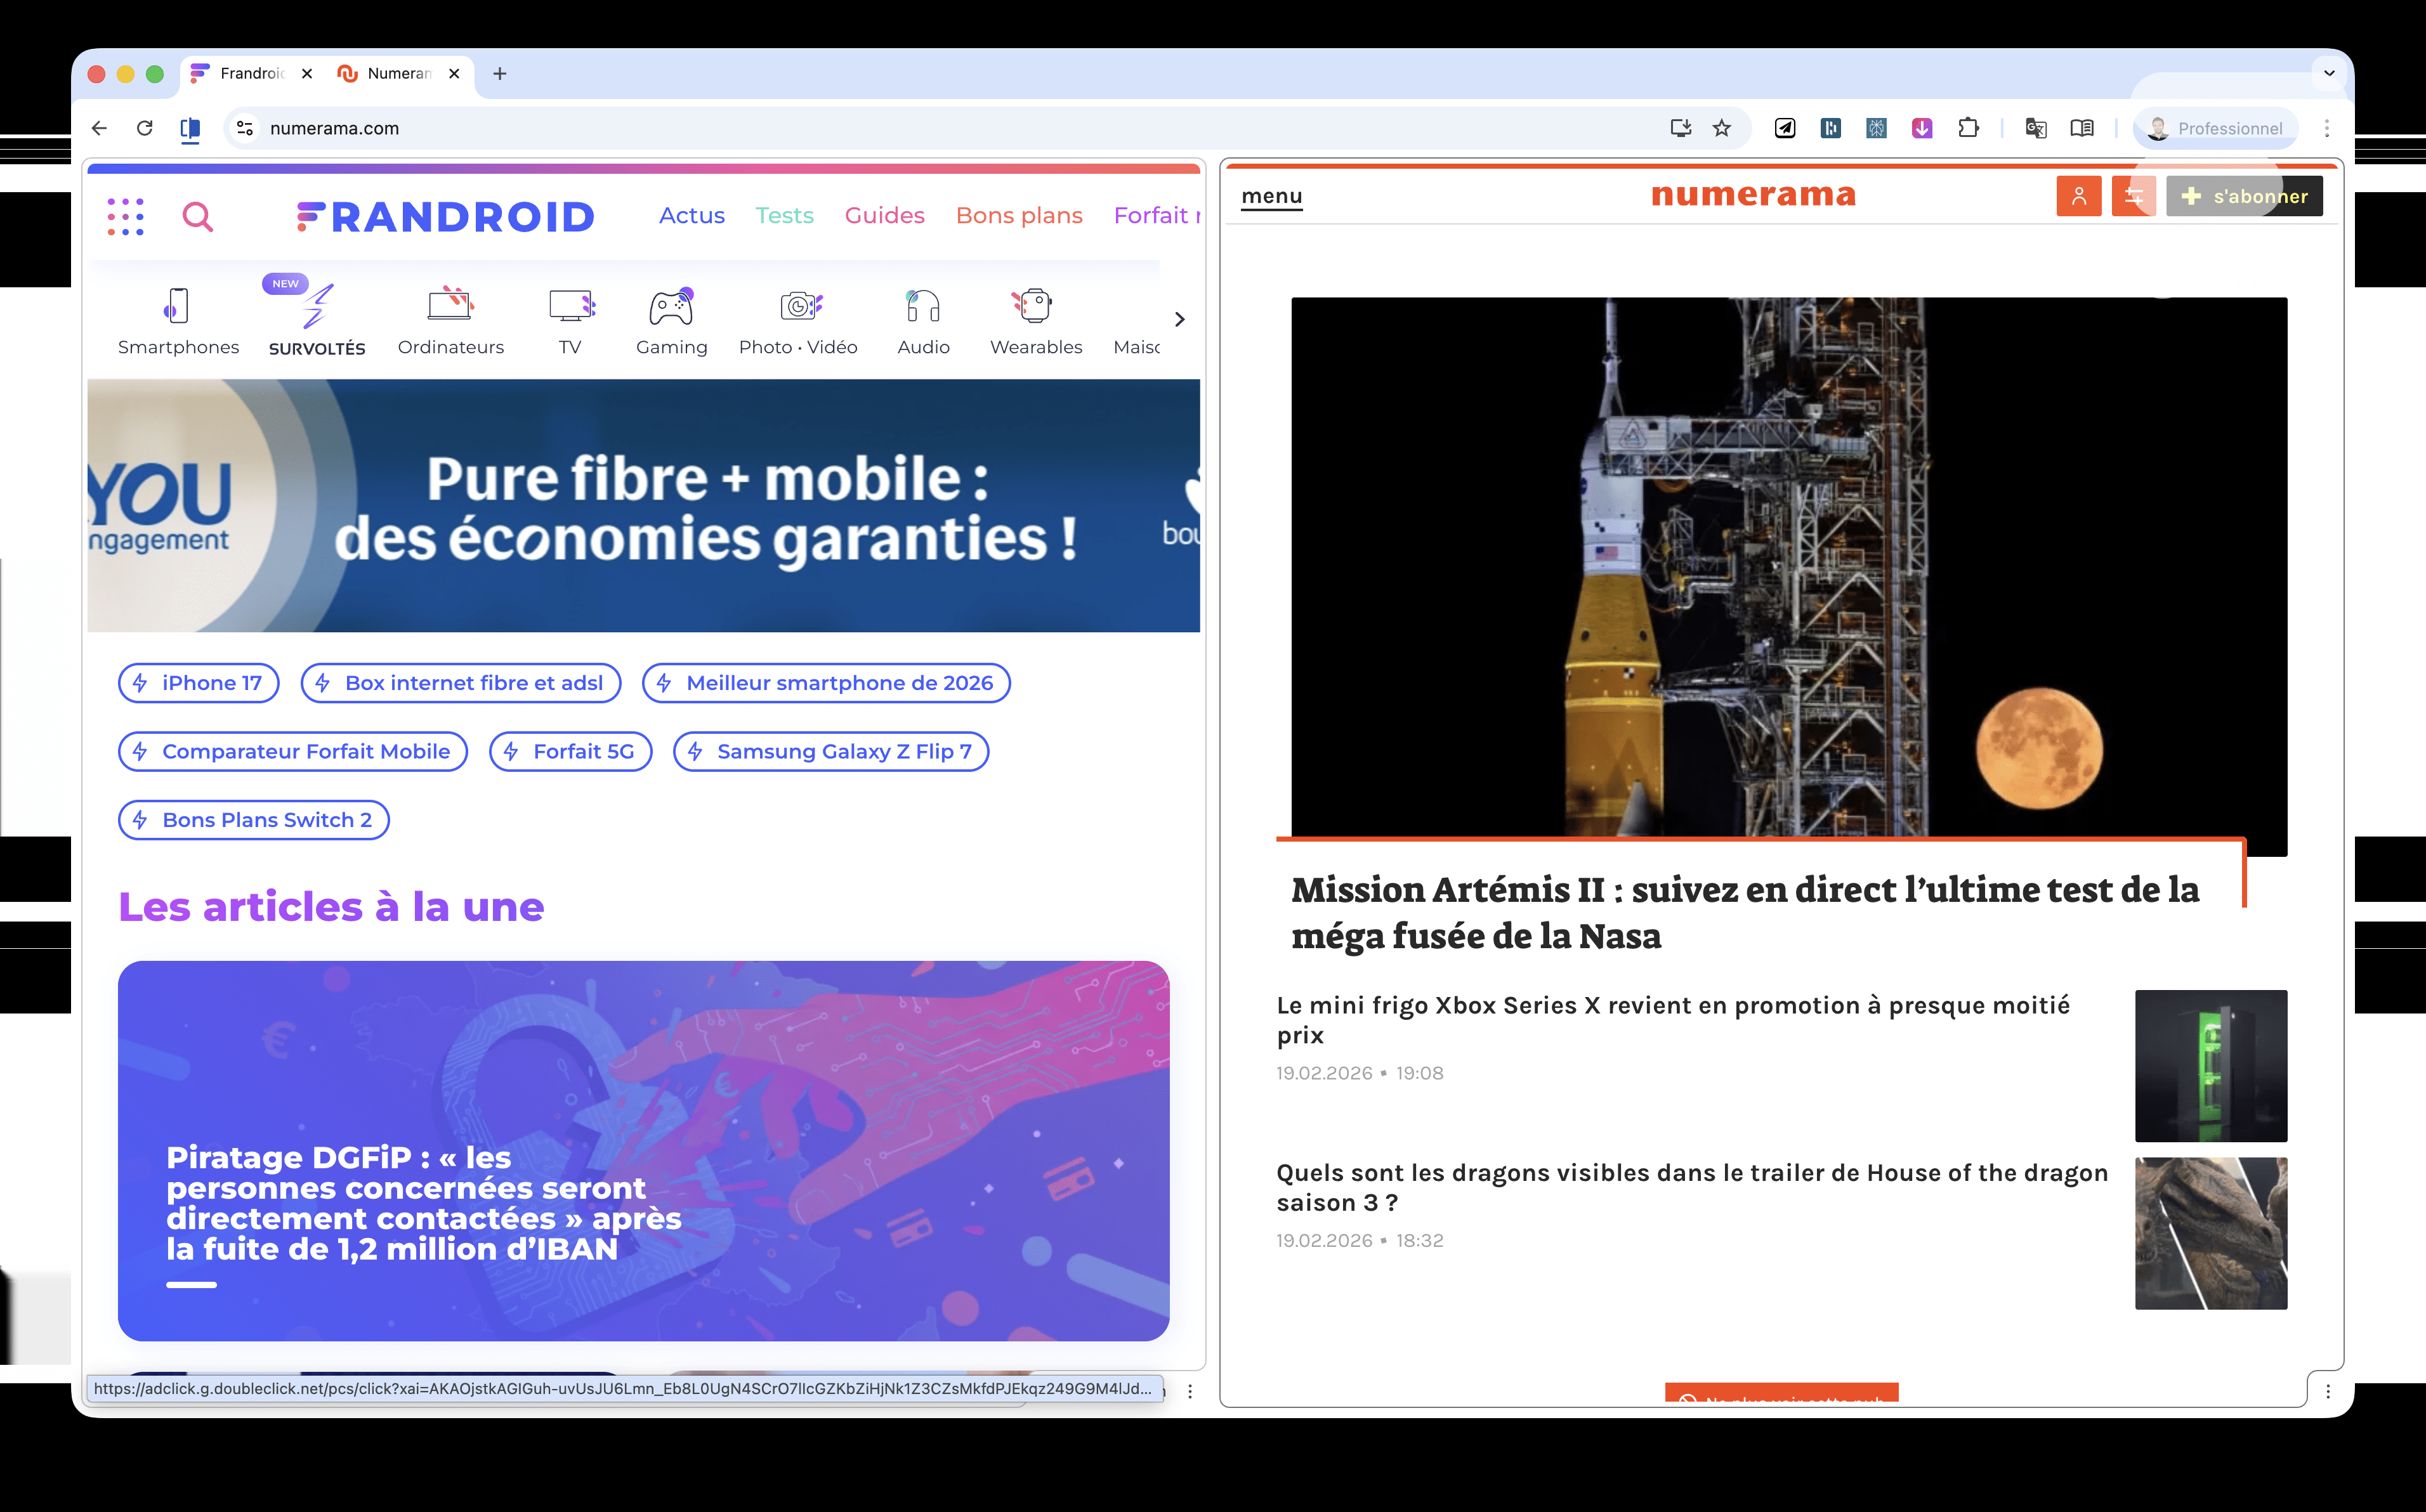Open the Numerama filter settings icon
This screenshot has height=1512, width=2426.
2133,196
